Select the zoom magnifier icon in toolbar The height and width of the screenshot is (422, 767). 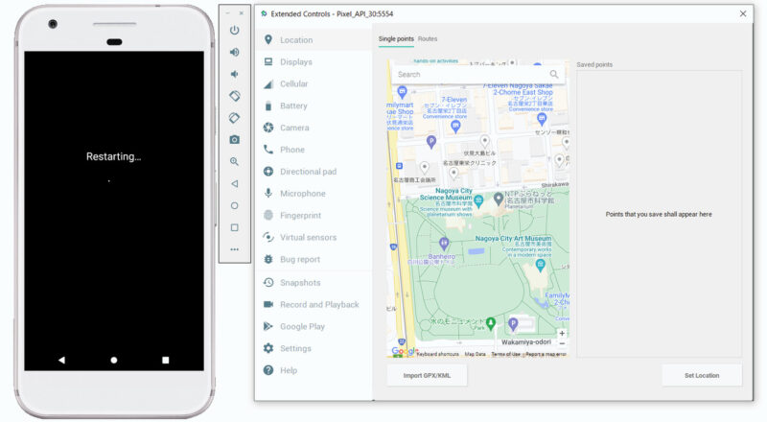[x=234, y=161]
